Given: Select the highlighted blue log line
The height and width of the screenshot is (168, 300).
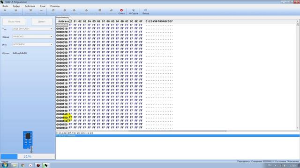Looking at the screenshot, I should tap(178, 136).
